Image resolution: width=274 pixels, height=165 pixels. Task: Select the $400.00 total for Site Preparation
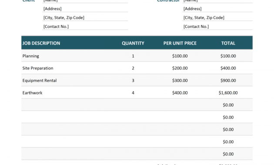228,68
